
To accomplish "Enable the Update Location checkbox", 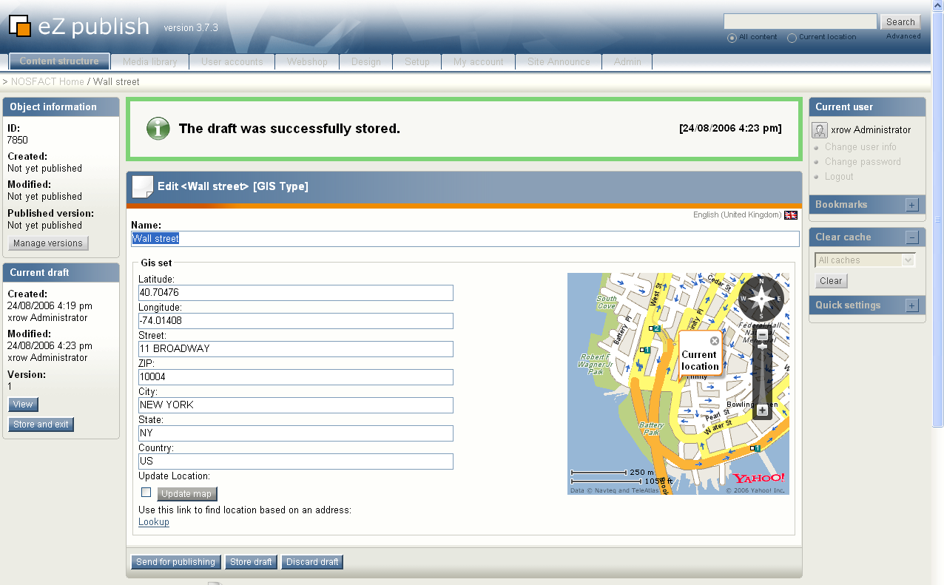I will coord(146,493).
